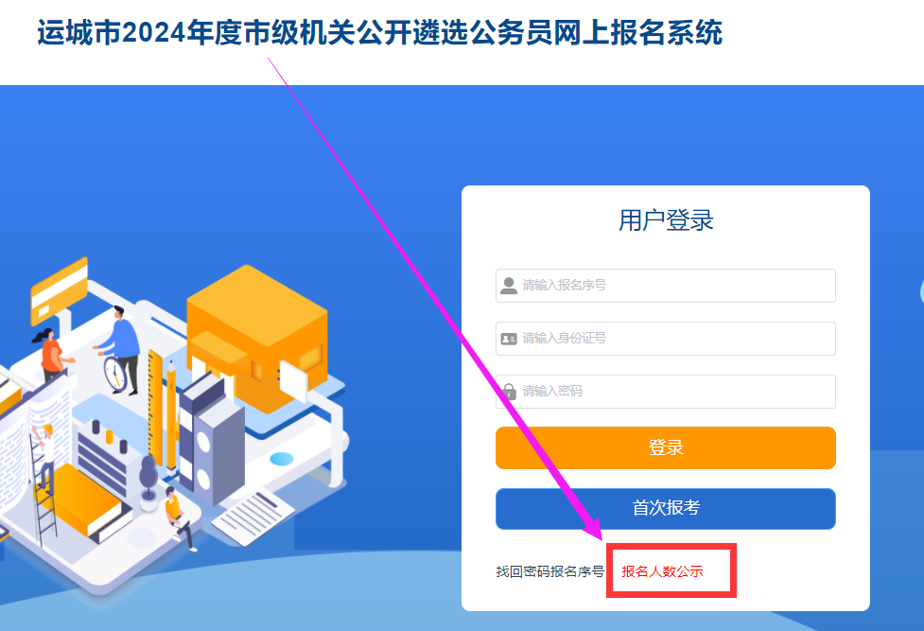Screen dimensions: 924x631
Task: Click the user icon in the 报名序号 field
Action: (x=509, y=286)
